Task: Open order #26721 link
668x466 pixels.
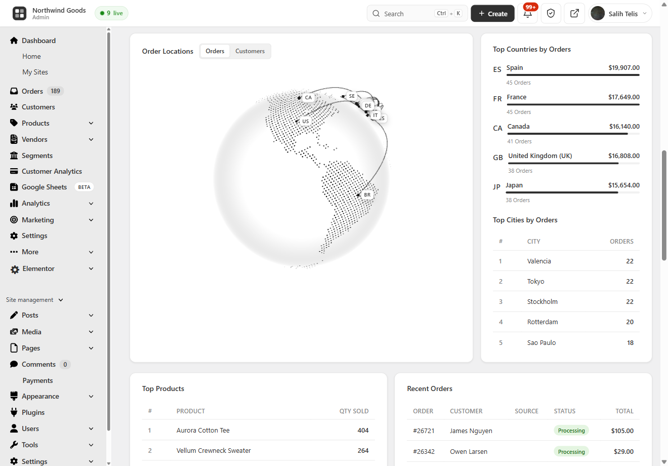Action: tap(424, 431)
